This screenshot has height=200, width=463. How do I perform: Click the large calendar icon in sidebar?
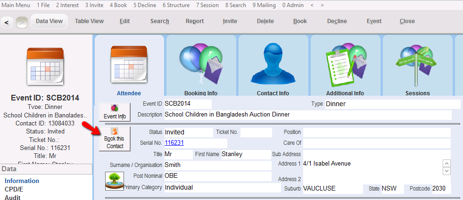(x=45, y=66)
